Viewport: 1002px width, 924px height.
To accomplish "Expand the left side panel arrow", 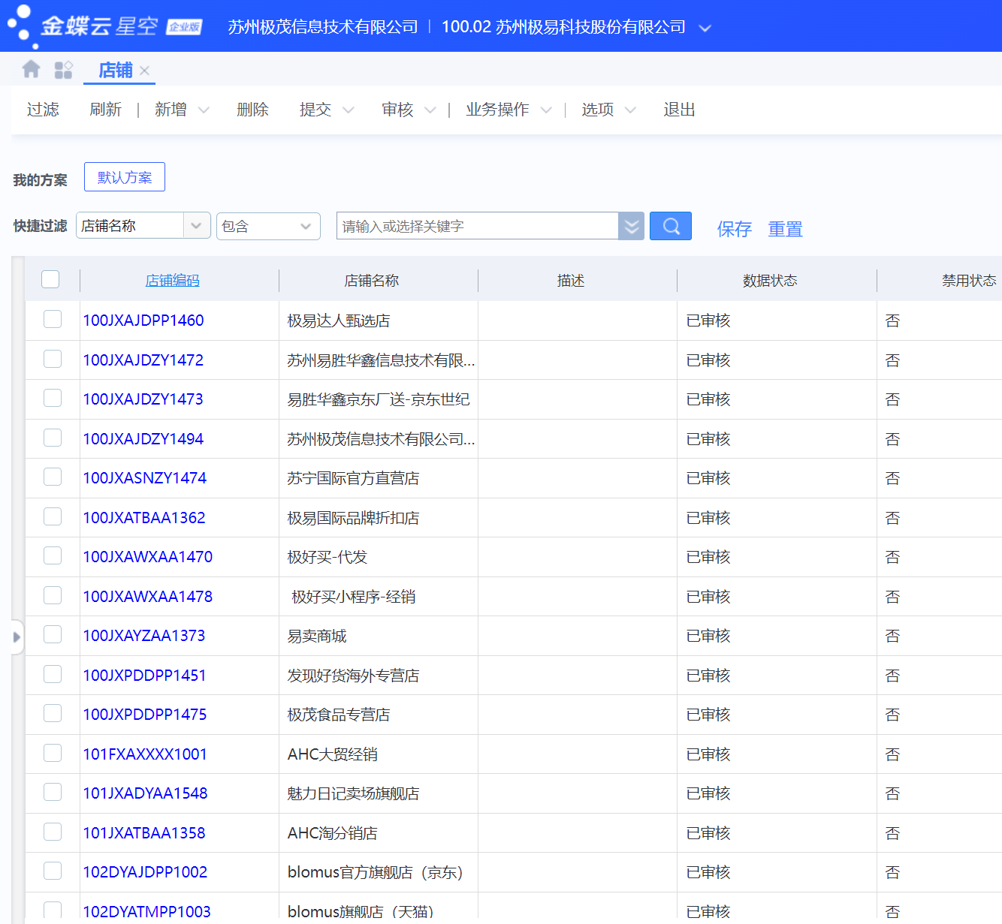I will (17, 637).
